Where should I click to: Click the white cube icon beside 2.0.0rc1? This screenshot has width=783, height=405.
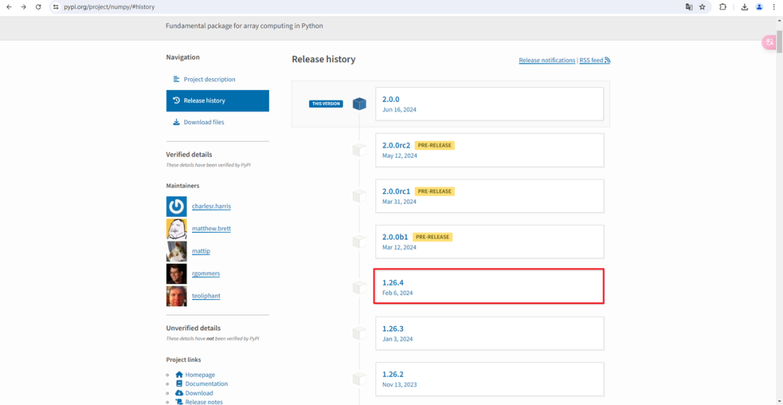[x=360, y=196]
